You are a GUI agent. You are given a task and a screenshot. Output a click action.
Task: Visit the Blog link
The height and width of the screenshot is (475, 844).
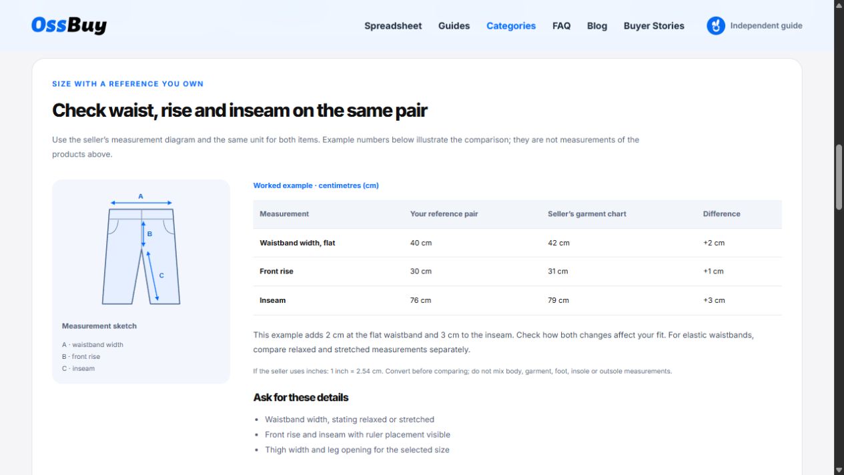pyautogui.click(x=597, y=26)
